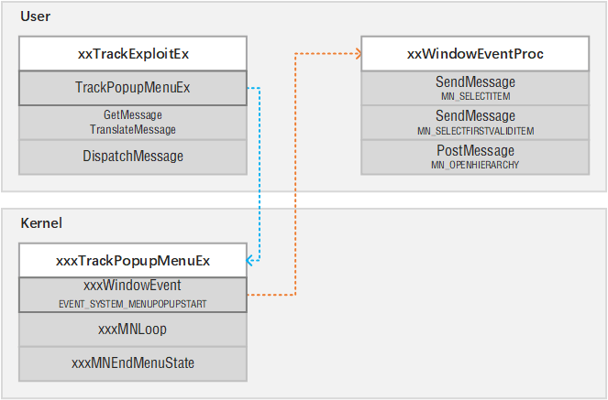Viewport: 608px width, 400px height.
Task: Select the blue dashed connector line
Action: click(261, 174)
